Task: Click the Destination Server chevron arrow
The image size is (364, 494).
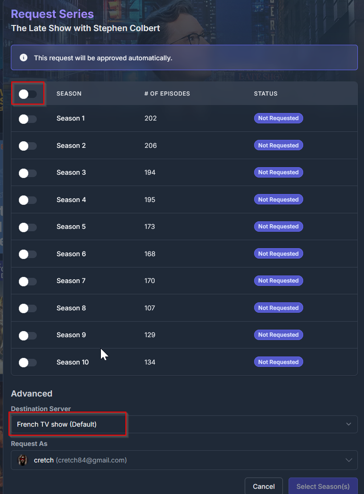Action: coord(348,424)
